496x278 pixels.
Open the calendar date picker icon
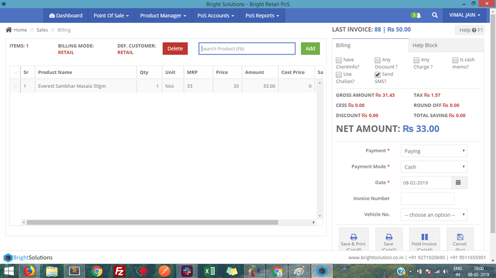point(458,183)
